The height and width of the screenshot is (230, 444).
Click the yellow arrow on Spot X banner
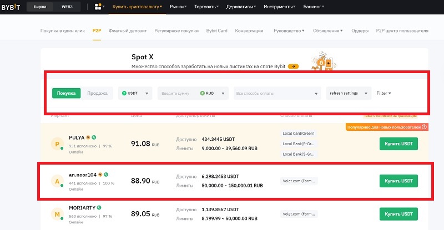click(294, 67)
